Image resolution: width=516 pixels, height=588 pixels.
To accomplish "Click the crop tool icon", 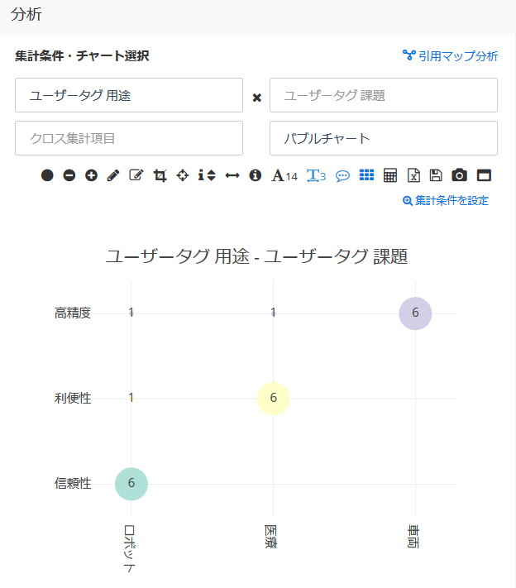I will pyautogui.click(x=160, y=175).
